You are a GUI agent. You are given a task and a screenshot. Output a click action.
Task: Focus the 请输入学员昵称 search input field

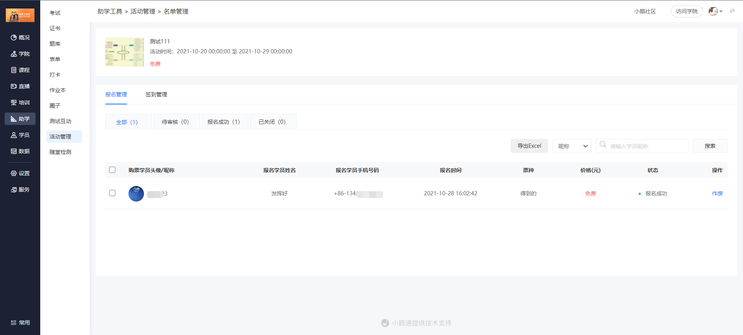646,146
